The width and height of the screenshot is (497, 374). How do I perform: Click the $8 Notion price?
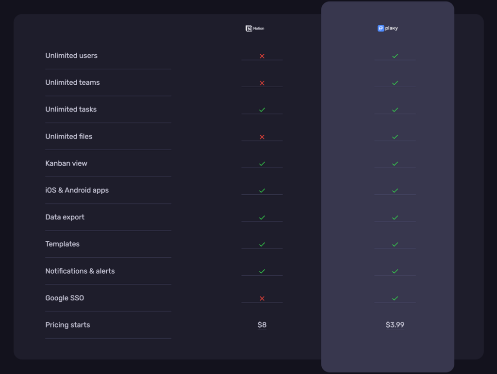262,325
